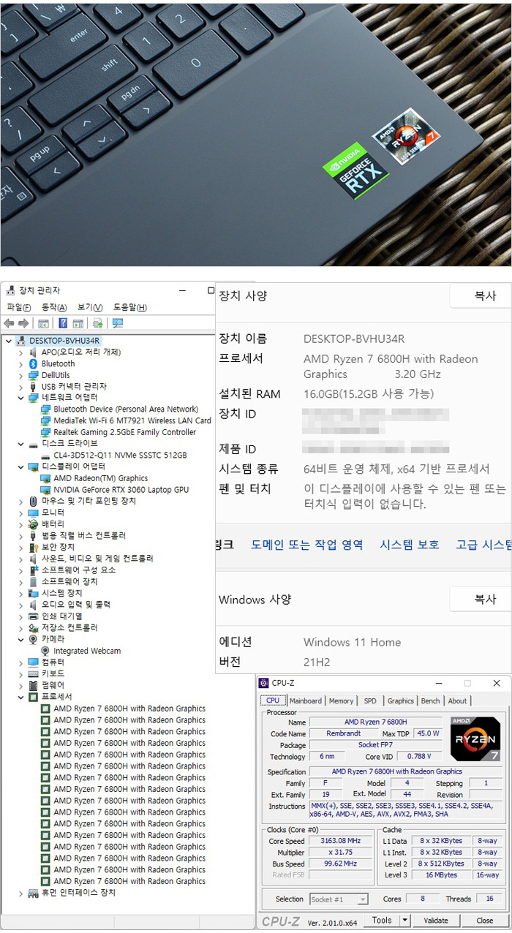Click the mouse icon beside 마우스 및 기타 포인팅 장치
This screenshot has width=512, height=933.
[x=33, y=501]
